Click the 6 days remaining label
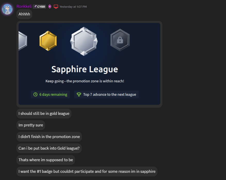Viewport: 226px width, 180px height. [53, 95]
